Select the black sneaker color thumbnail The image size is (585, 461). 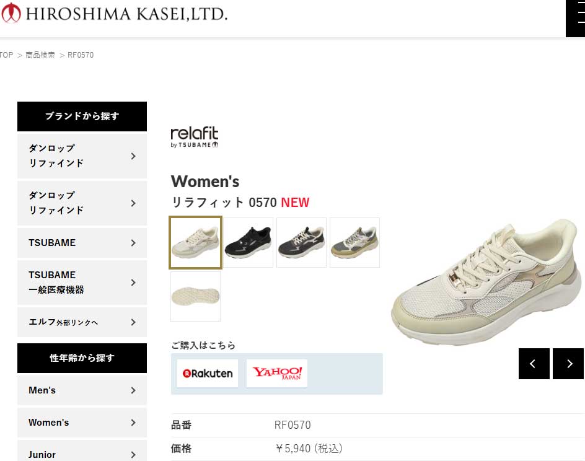249,242
